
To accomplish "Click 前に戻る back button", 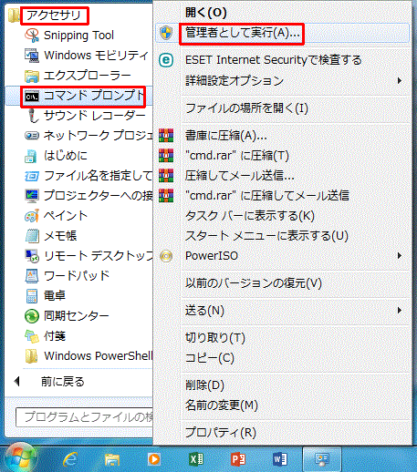I will coord(49,382).
